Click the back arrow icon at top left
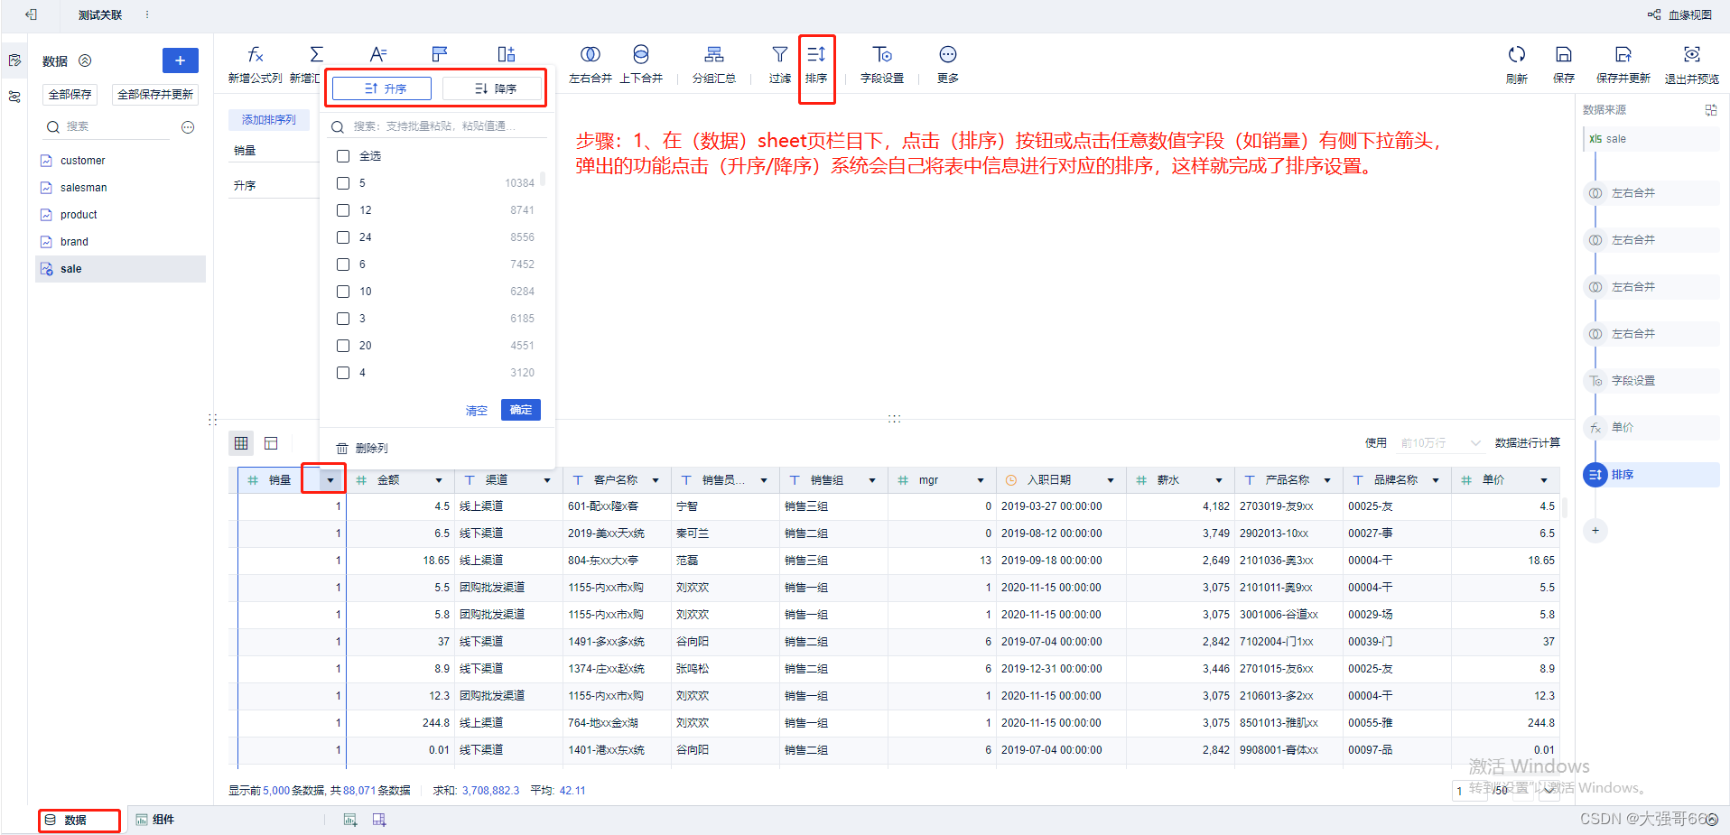Image resolution: width=1730 pixels, height=835 pixels. (32, 14)
